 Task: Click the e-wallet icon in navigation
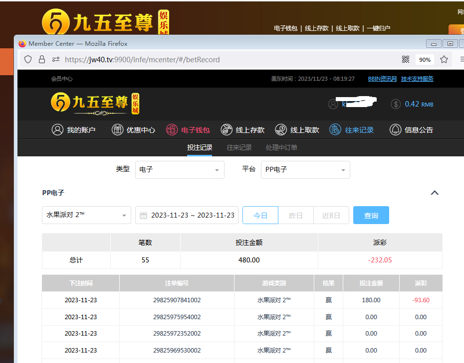pyautogui.click(x=172, y=130)
